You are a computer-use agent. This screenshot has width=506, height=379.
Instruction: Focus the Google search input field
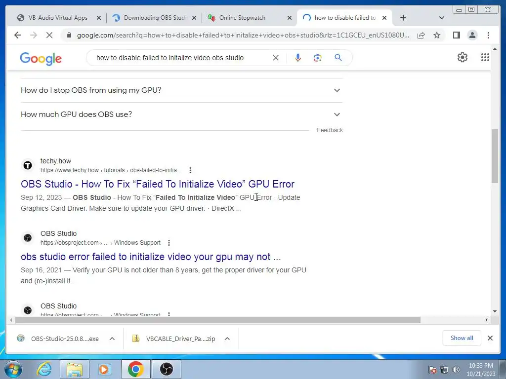181,58
